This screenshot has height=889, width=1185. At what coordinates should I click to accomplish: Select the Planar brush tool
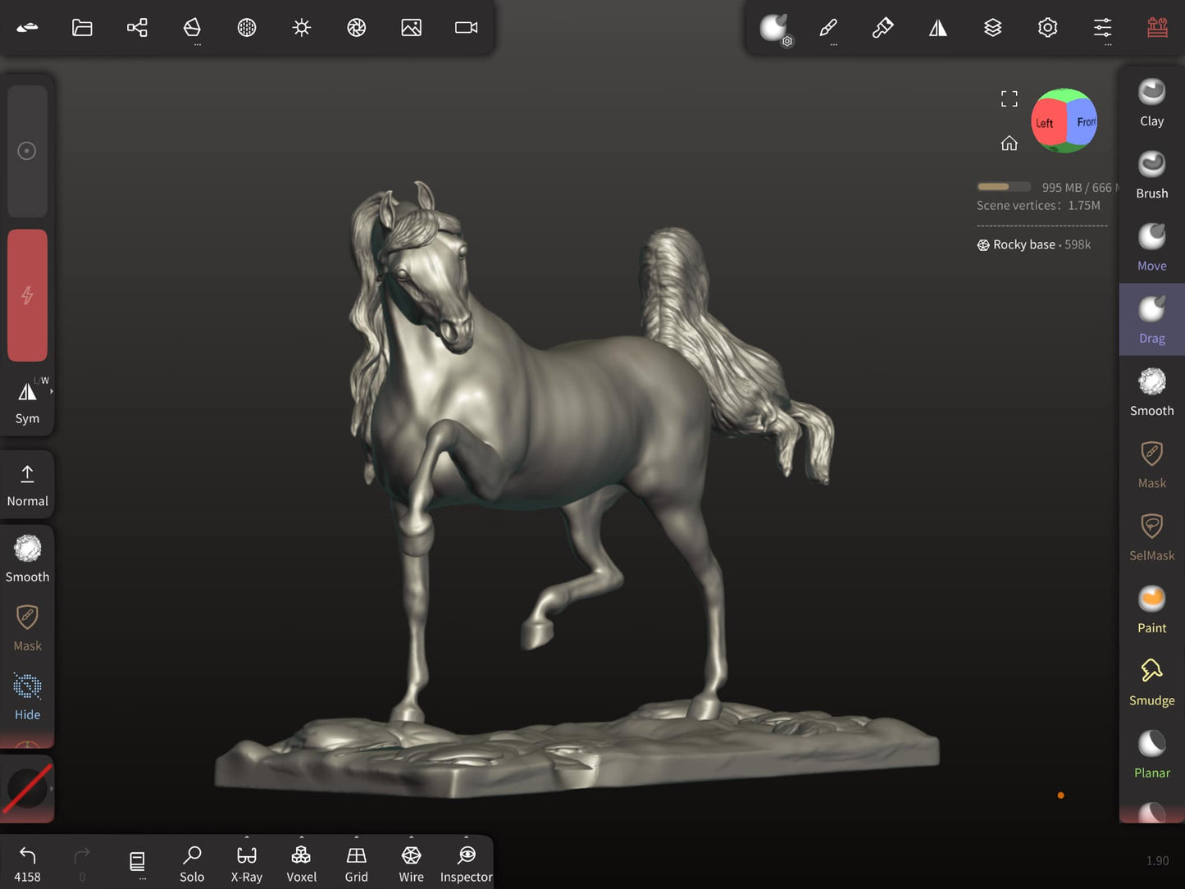tap(1151, 754)
